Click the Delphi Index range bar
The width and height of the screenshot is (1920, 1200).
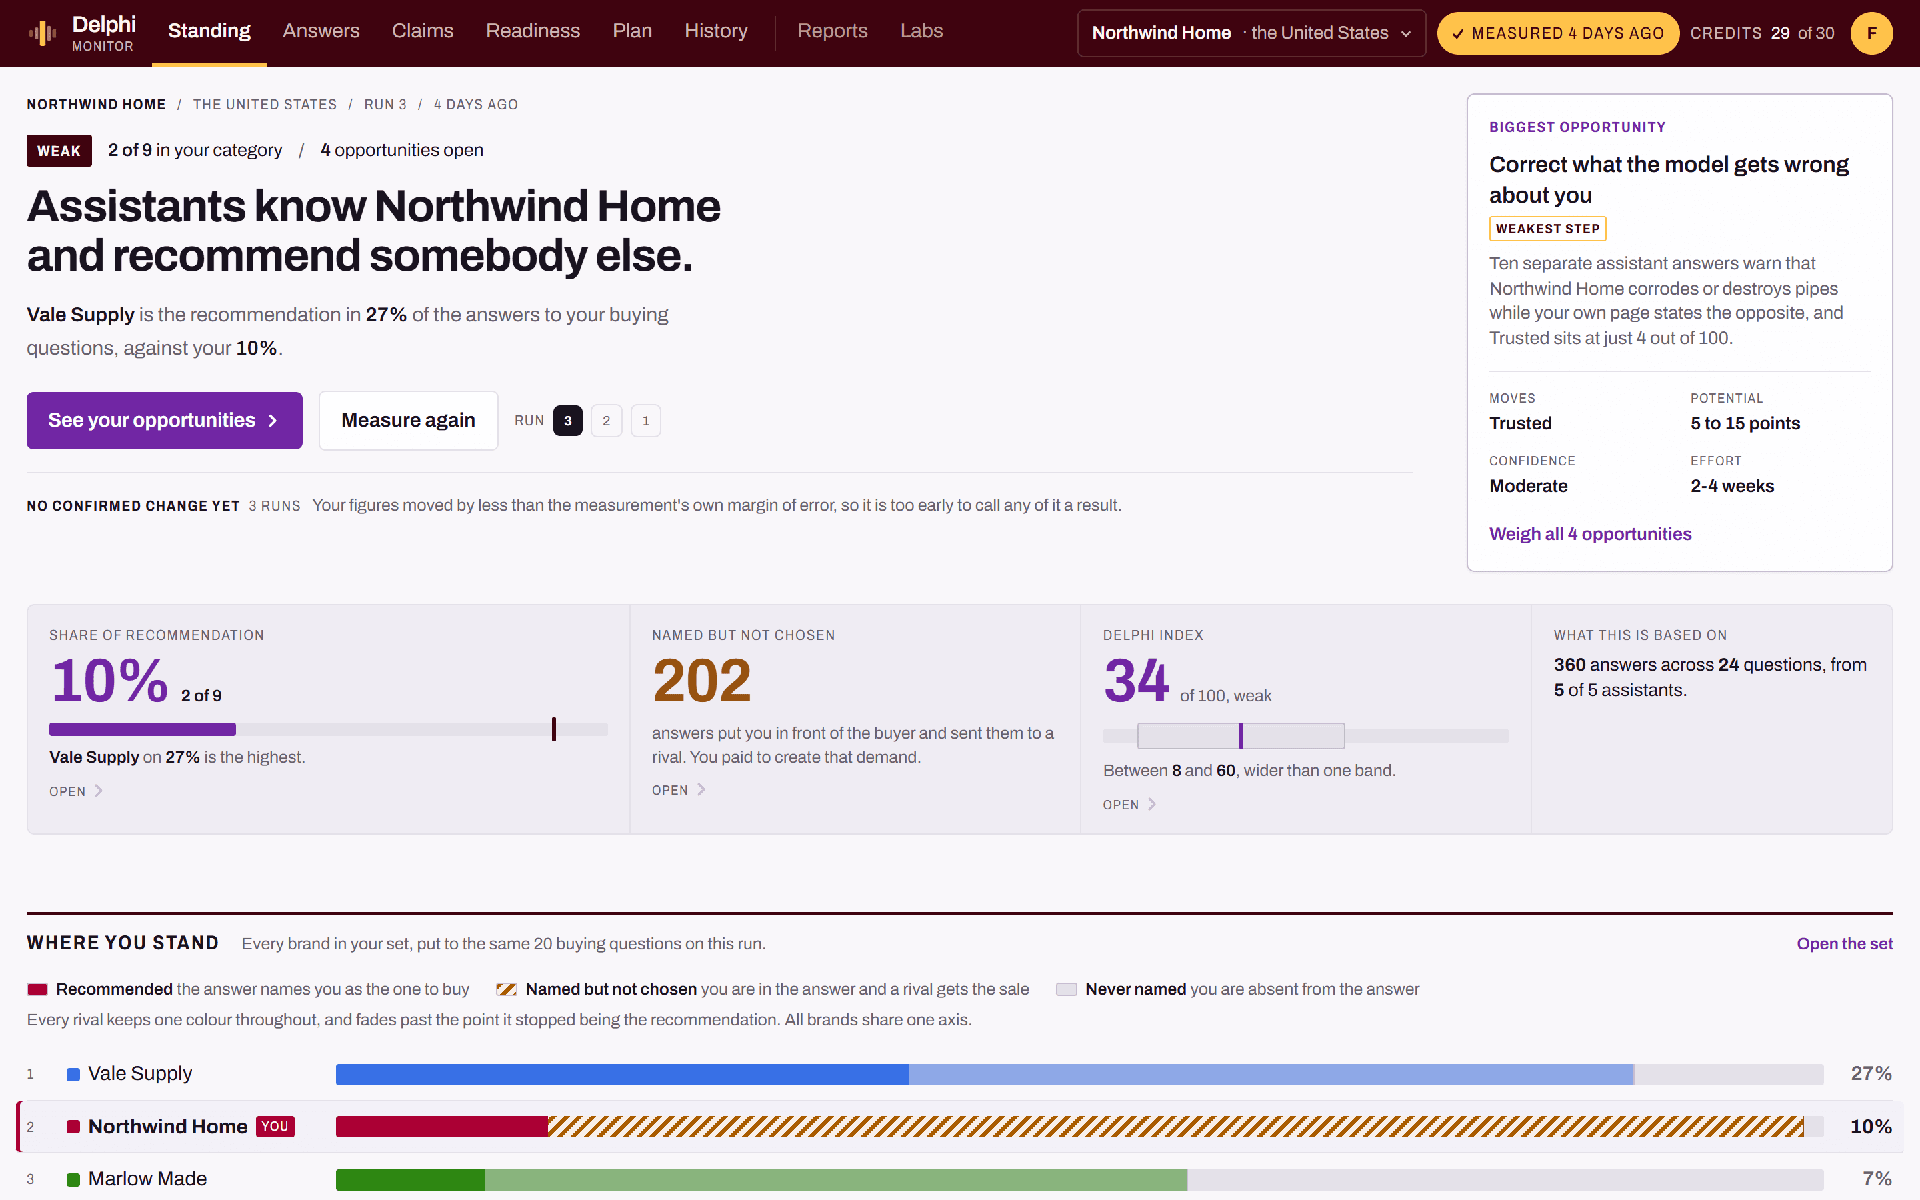coord(1306,736)
